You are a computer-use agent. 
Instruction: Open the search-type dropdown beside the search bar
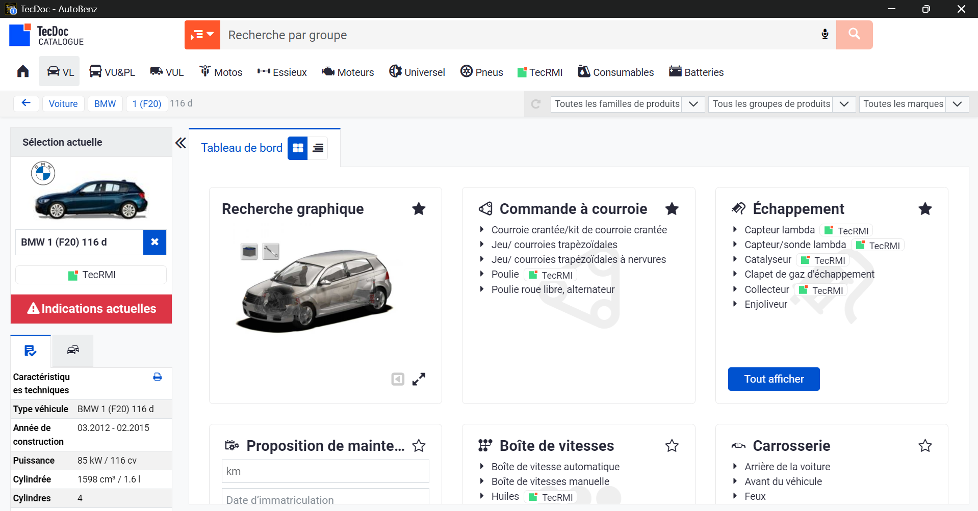[202, 35]
